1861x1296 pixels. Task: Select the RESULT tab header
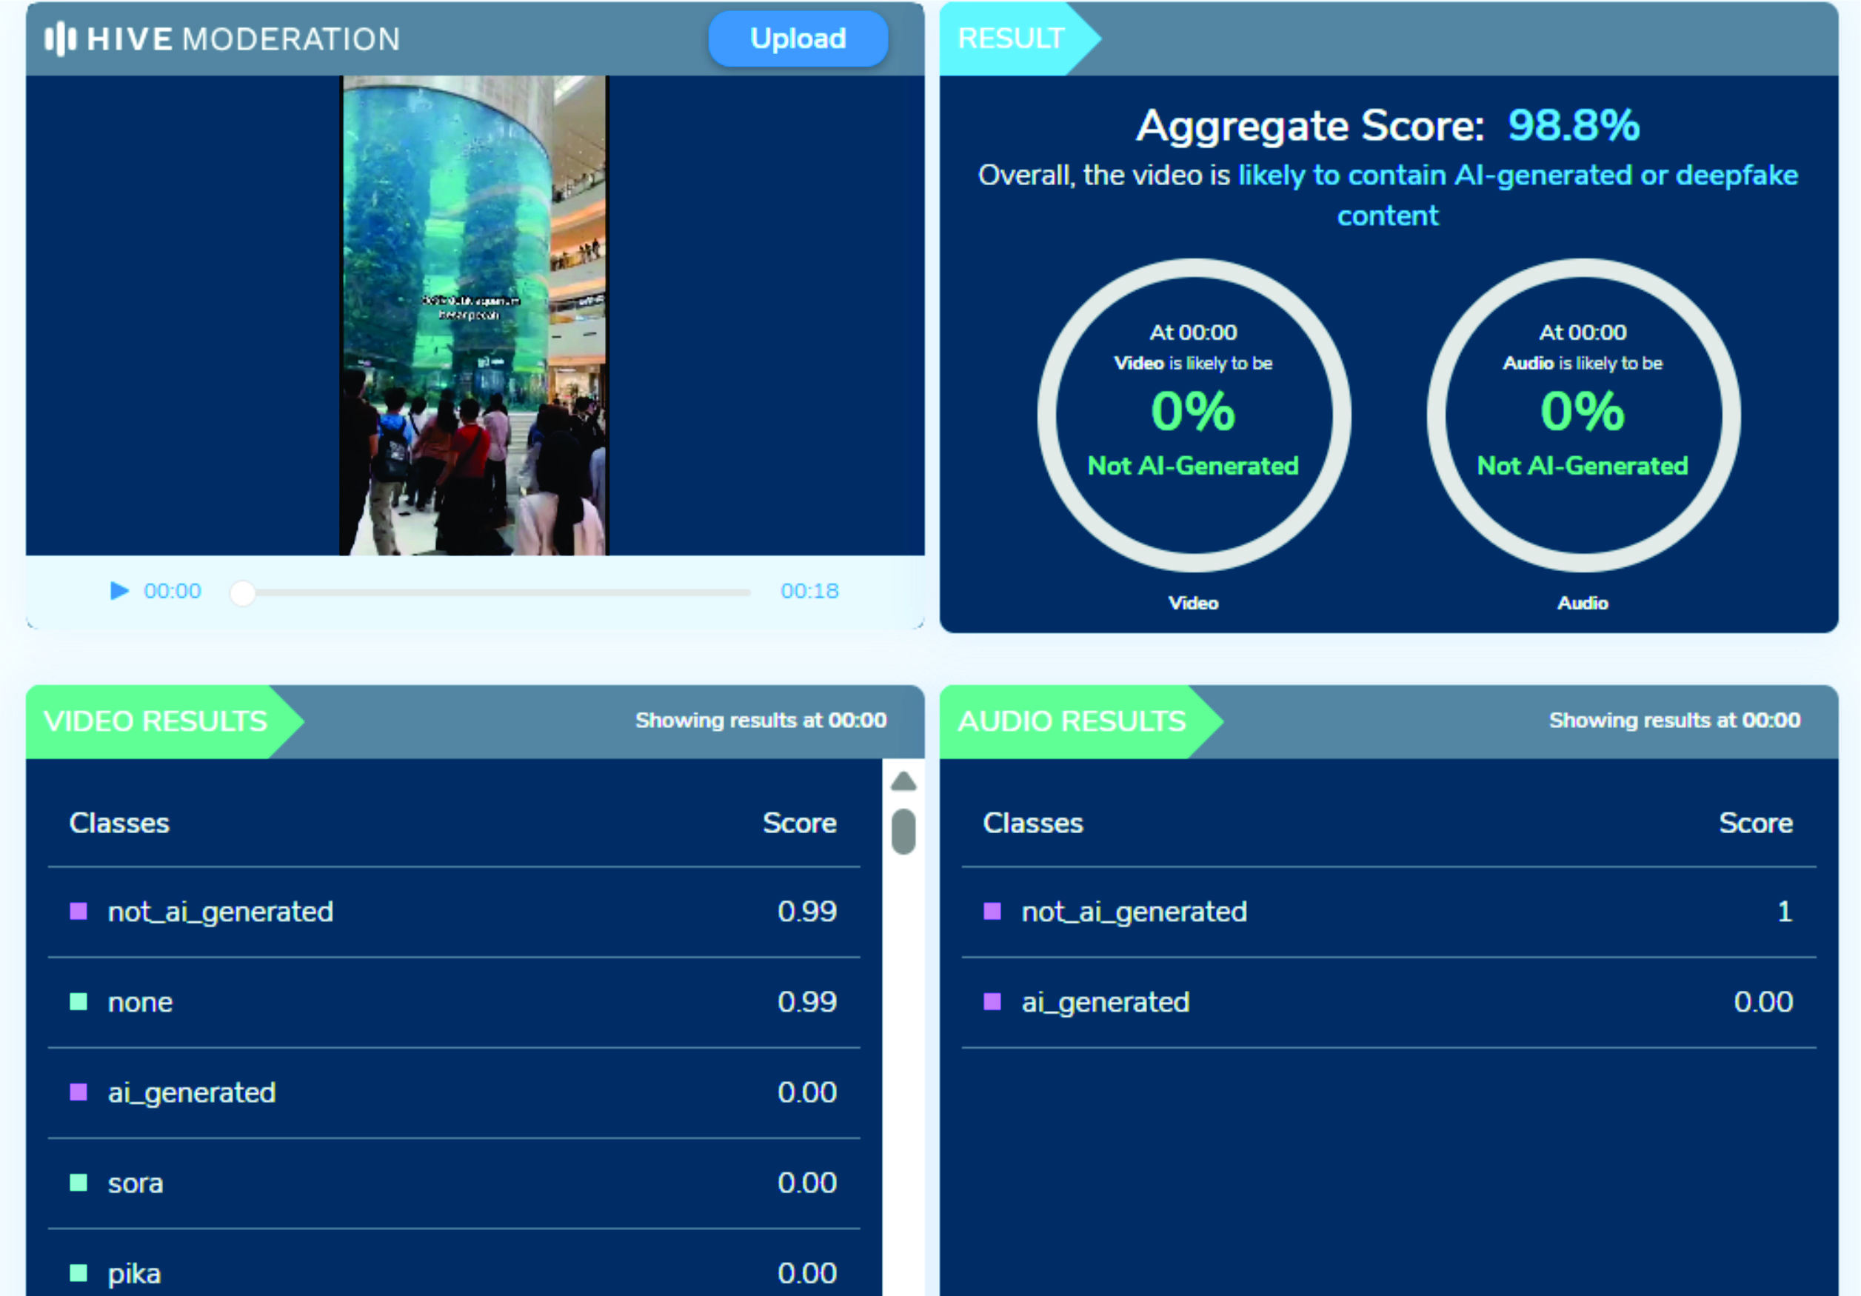click(1011, 38)
